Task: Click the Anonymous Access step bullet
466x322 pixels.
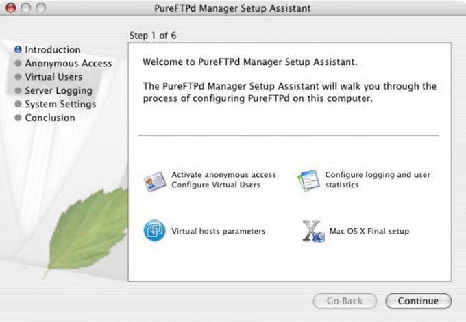Action: 18,63
